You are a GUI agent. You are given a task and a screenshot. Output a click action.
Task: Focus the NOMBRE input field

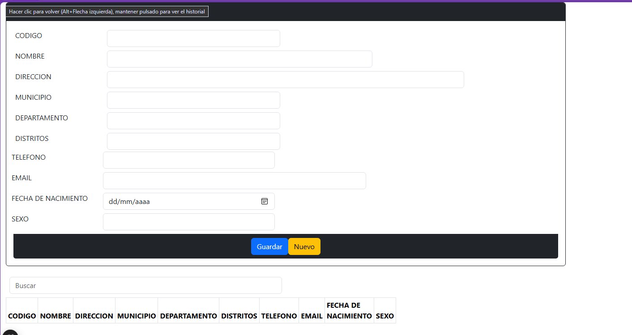[x=239, y=59]
